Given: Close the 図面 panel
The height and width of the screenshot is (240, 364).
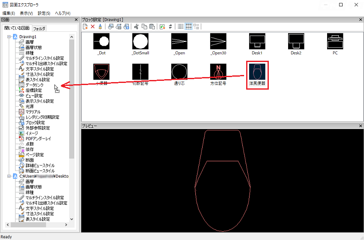Looking at the screenshot, I should [x=76, y=20].
